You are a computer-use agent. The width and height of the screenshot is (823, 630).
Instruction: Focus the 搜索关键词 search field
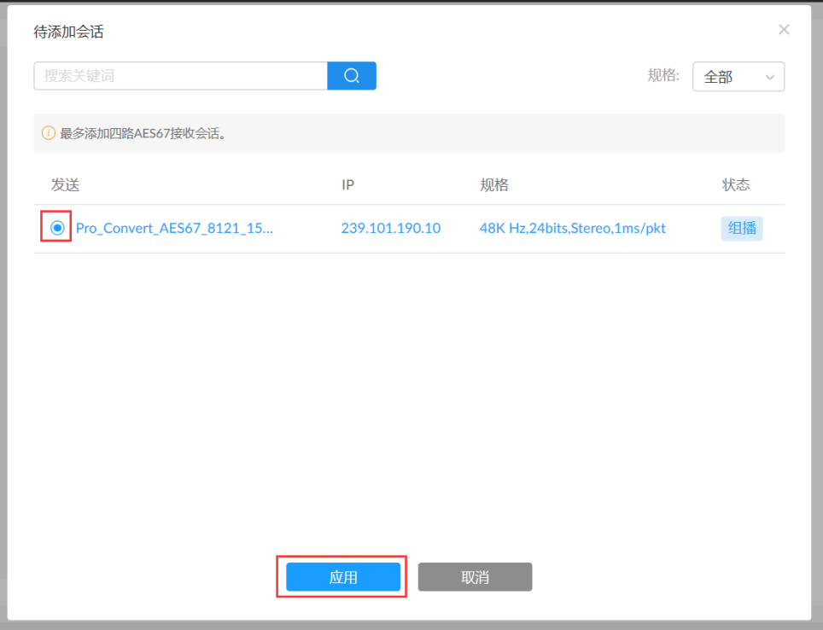pyautogui.click(x=180, y=76)
